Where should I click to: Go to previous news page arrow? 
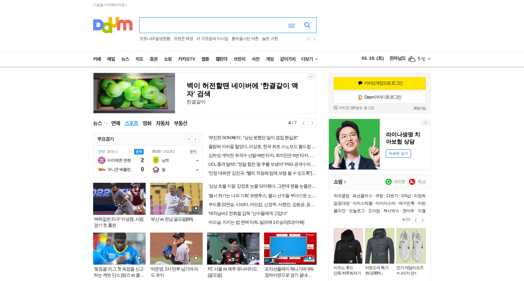pos(303,123)
